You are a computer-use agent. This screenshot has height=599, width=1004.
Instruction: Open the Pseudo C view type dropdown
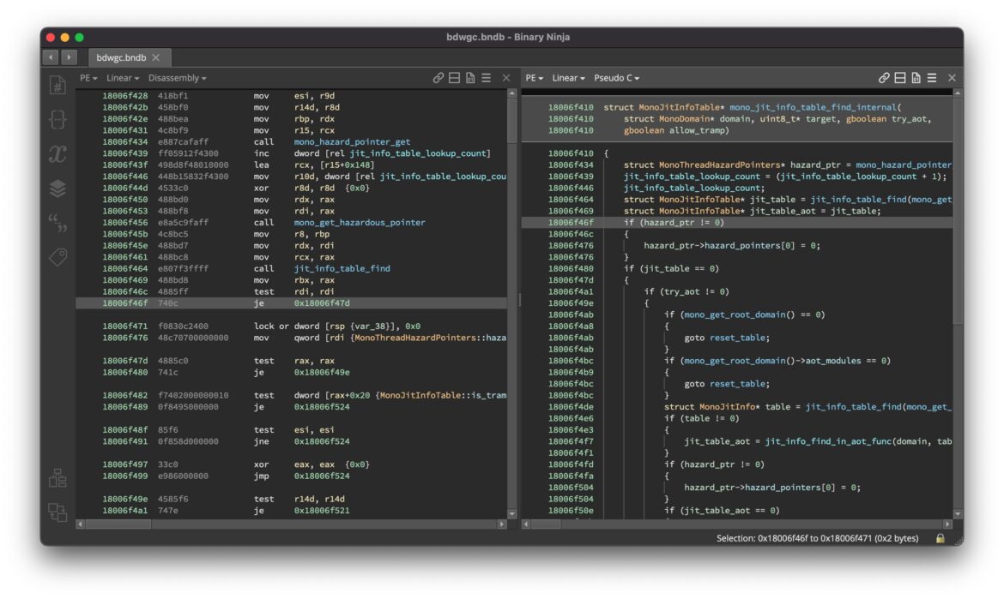click(616, 78)
